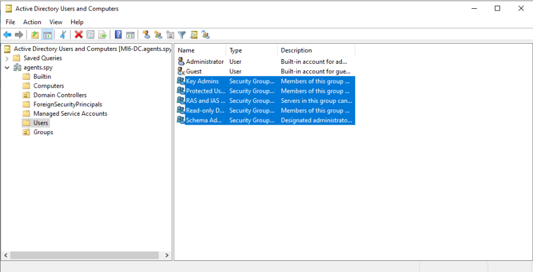Open the Action menu
This screenshot has width=533, height=272.
click(x=32, y=22)
